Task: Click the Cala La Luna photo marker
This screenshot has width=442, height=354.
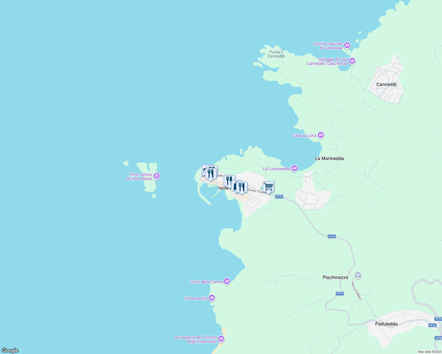Action: click(x=321, y=135)
